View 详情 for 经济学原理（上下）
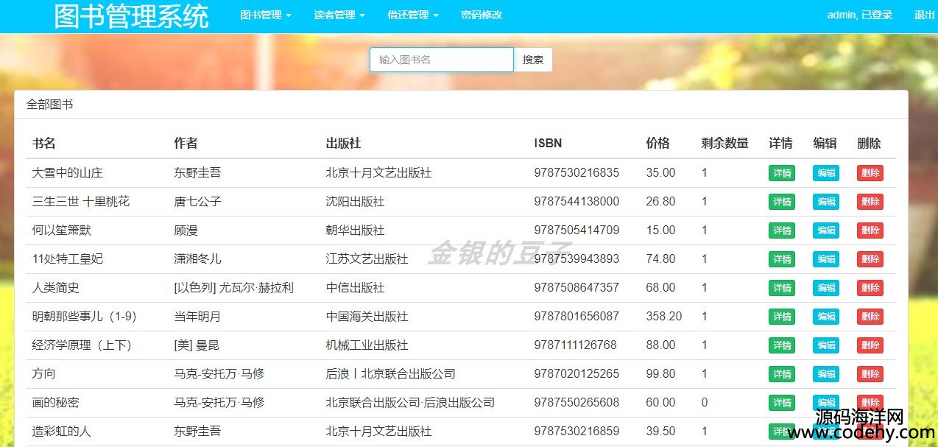This screenshot has width=938, height=447. (782, 345)
